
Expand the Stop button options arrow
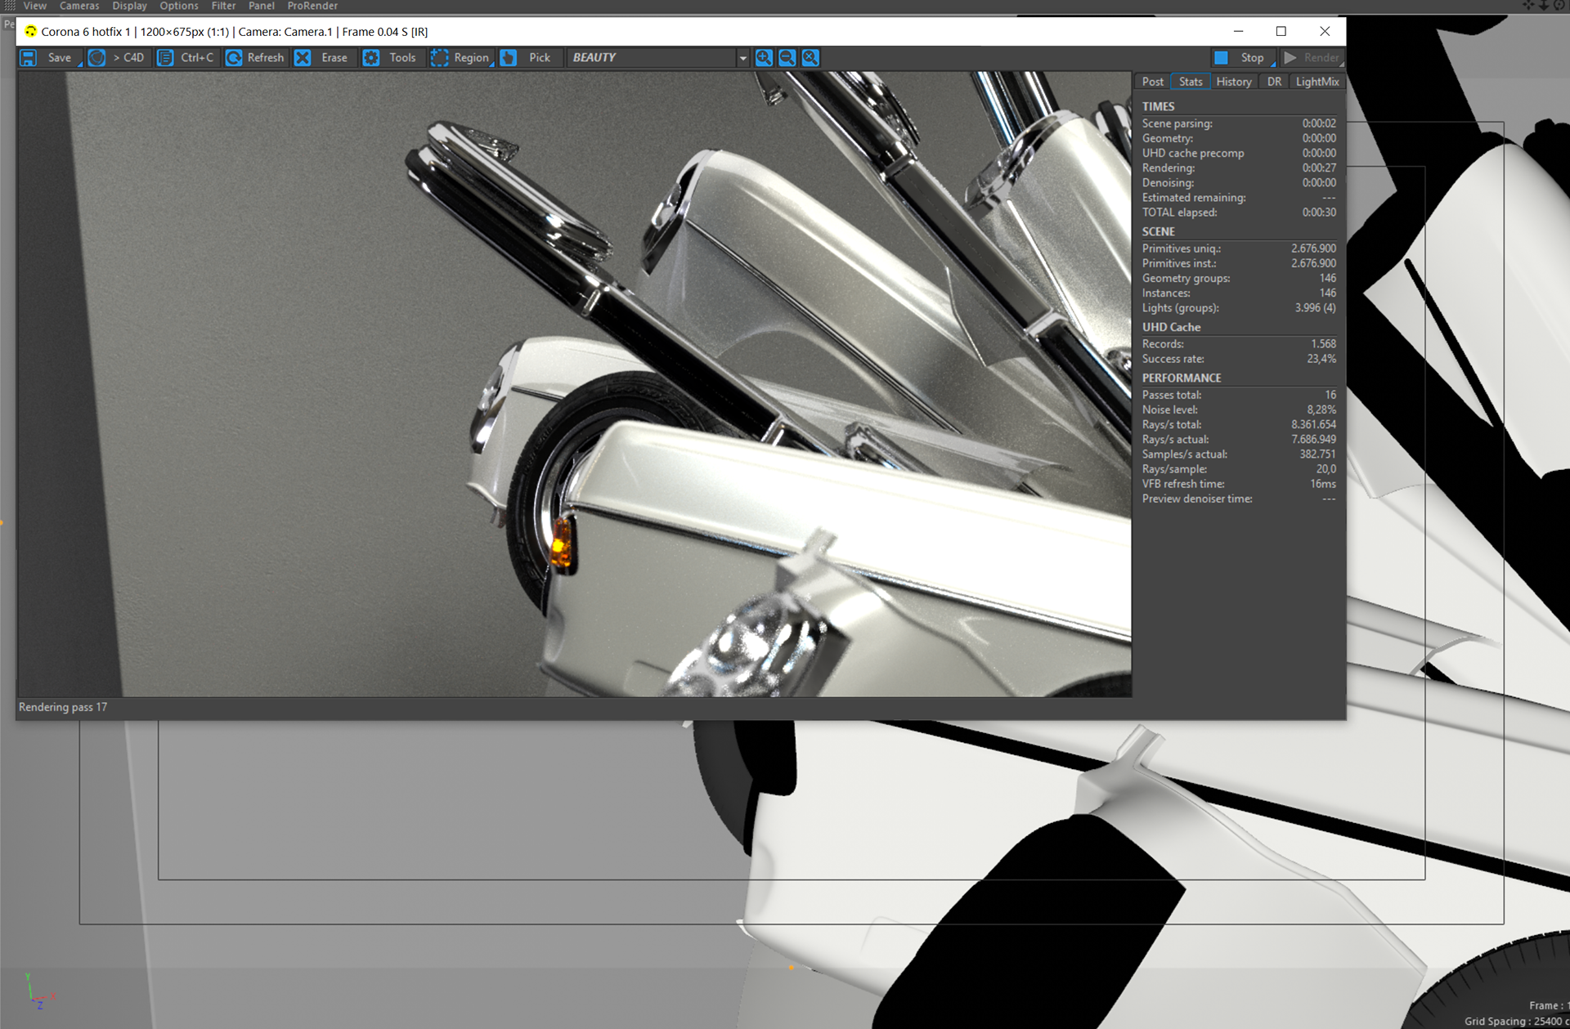[1273, 64]
